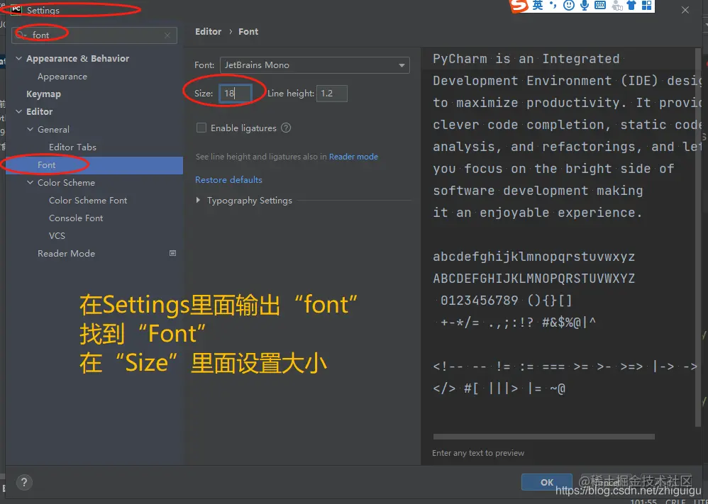Click the preview line starting with abcdefghijklmnopqrstuvwxyz
The image size is (708, 504).
pos(533,257)
